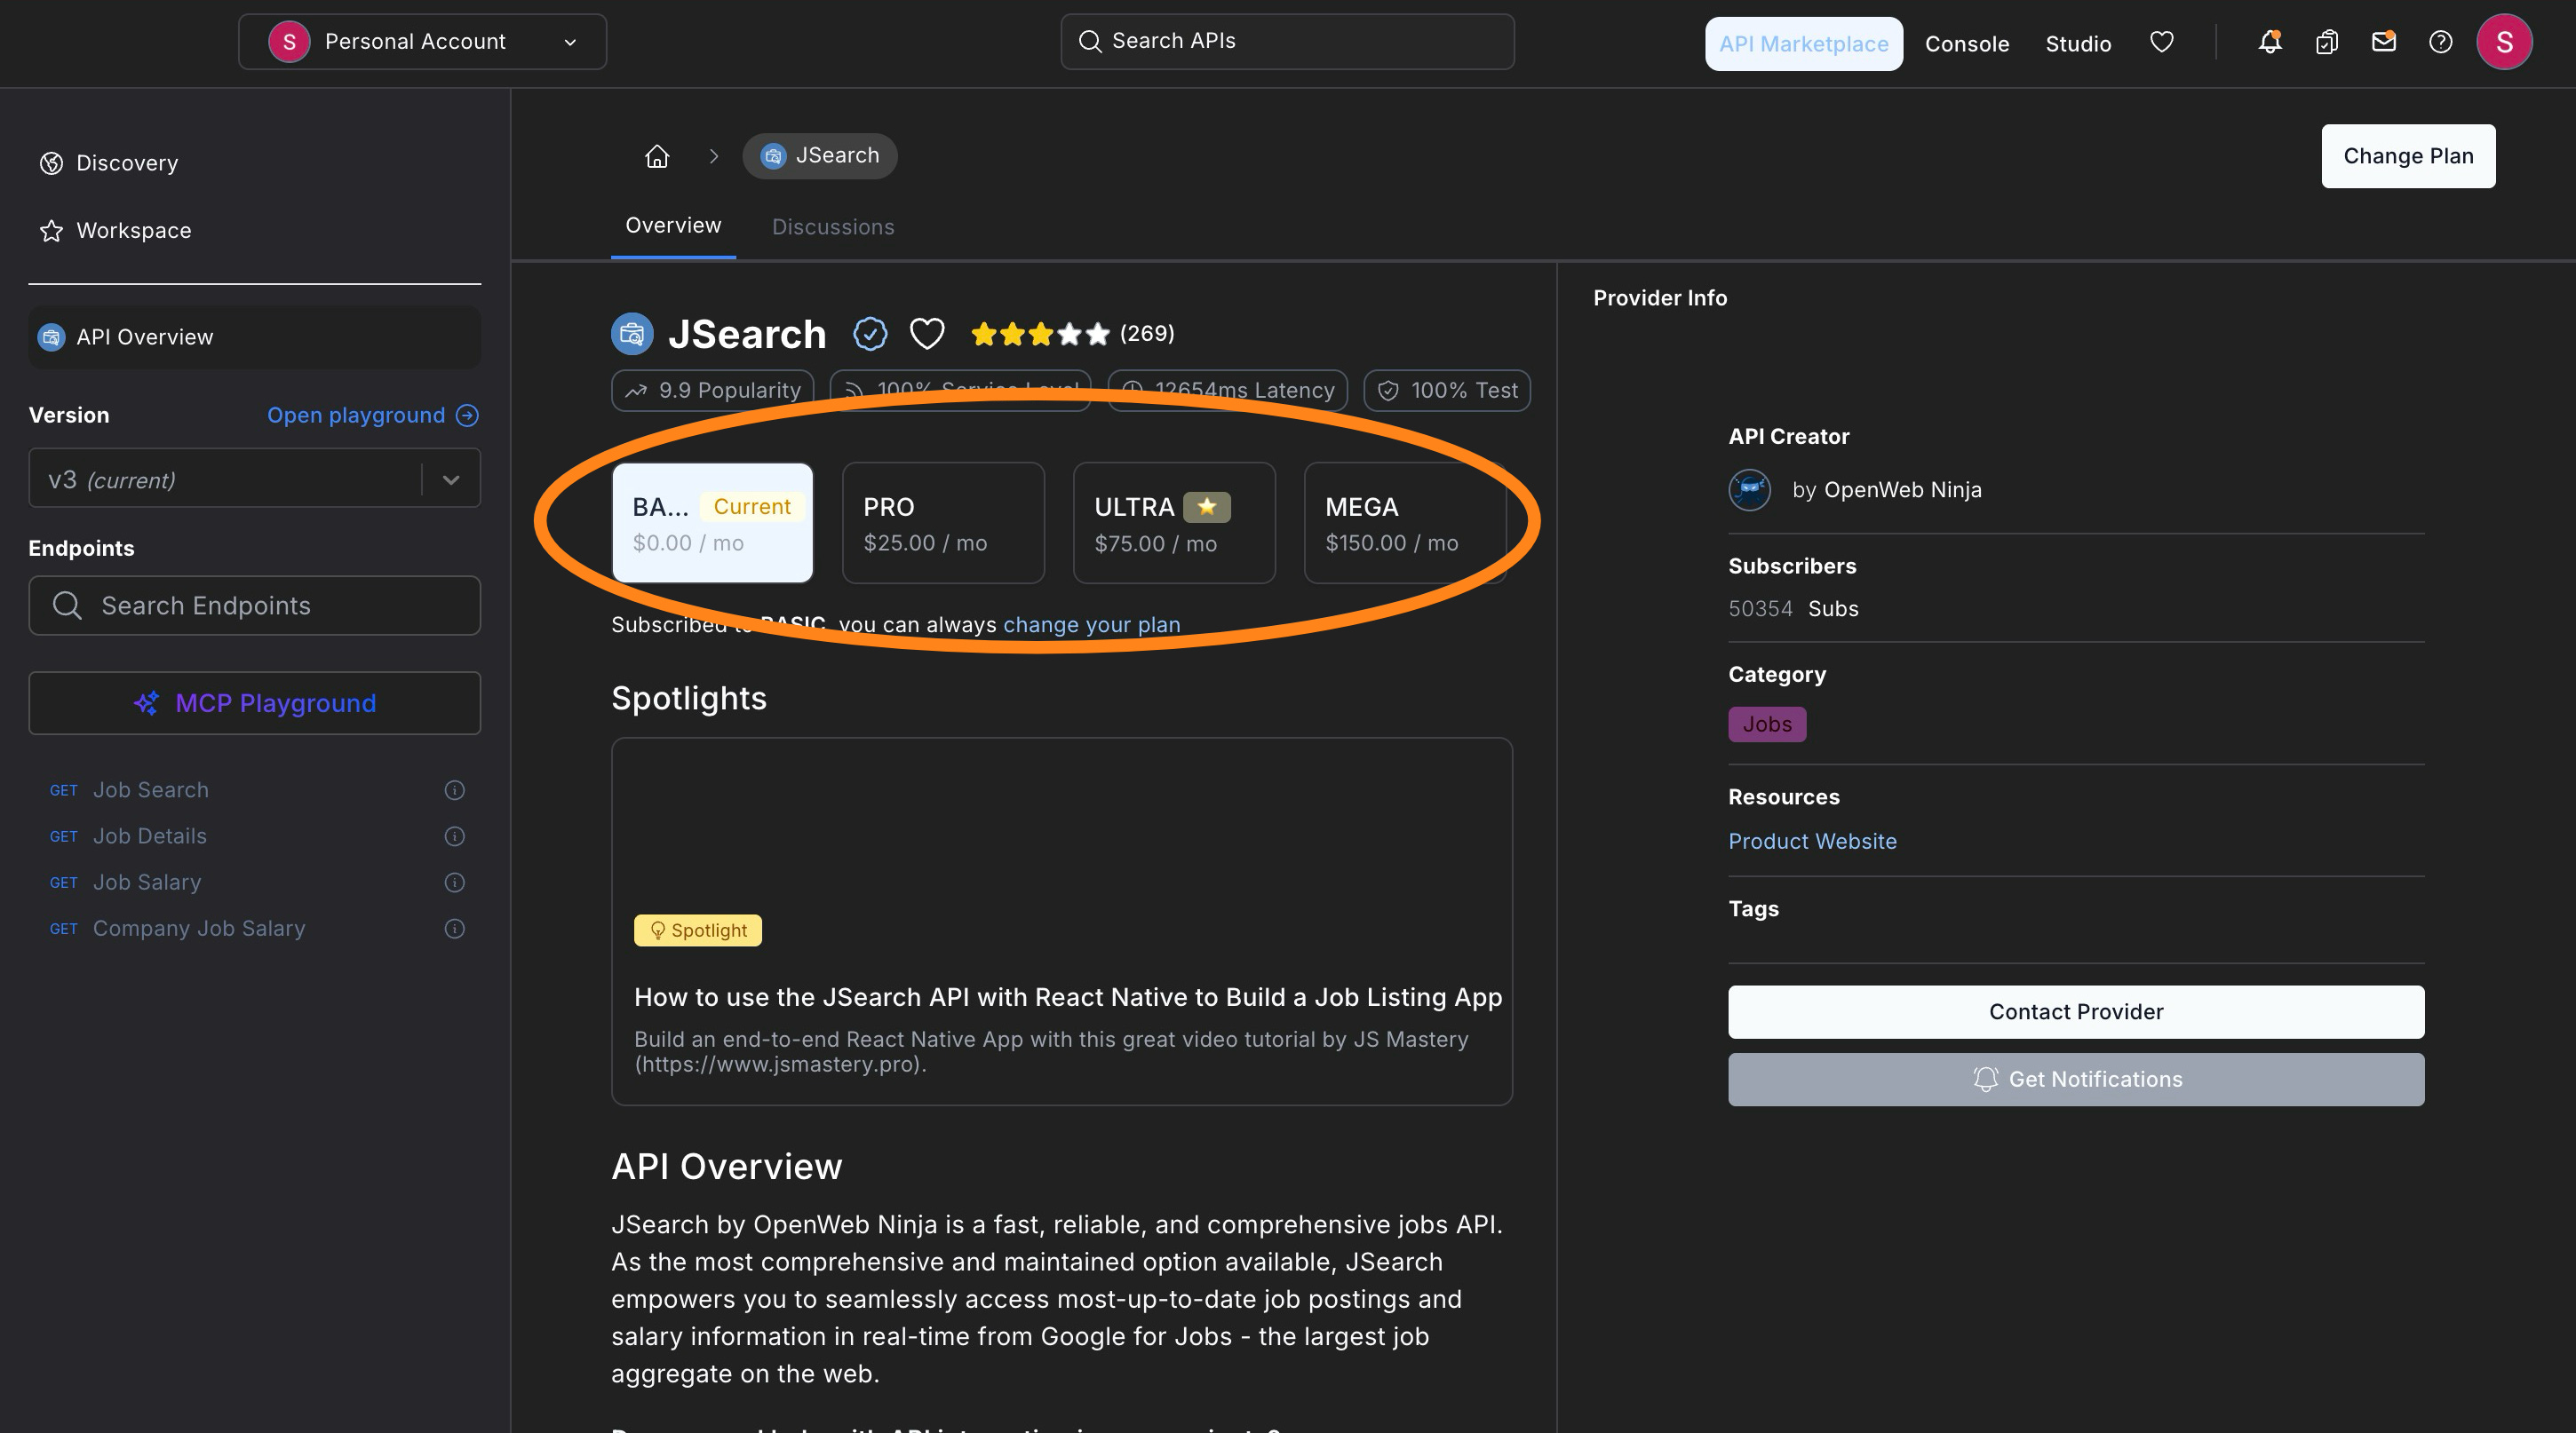2576x1433 pixels.
Task: Select the MEGA plan card
Action: tap(1403, 523)
